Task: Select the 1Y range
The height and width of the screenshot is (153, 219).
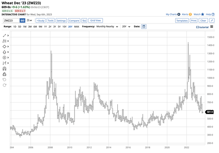Action: tap(45, 27)
